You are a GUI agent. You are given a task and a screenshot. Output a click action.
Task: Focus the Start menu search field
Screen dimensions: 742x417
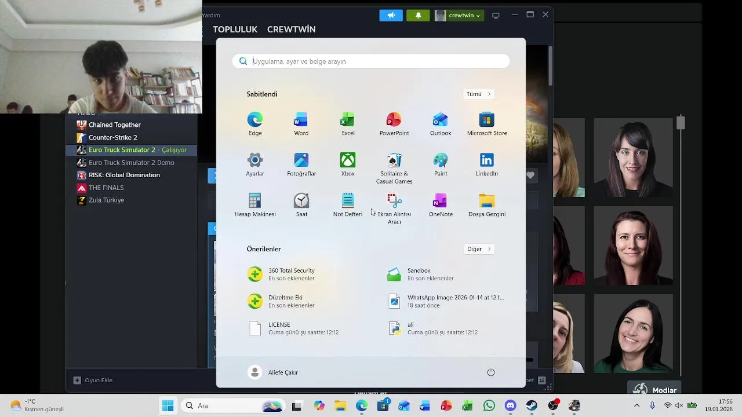coord(371,61)
